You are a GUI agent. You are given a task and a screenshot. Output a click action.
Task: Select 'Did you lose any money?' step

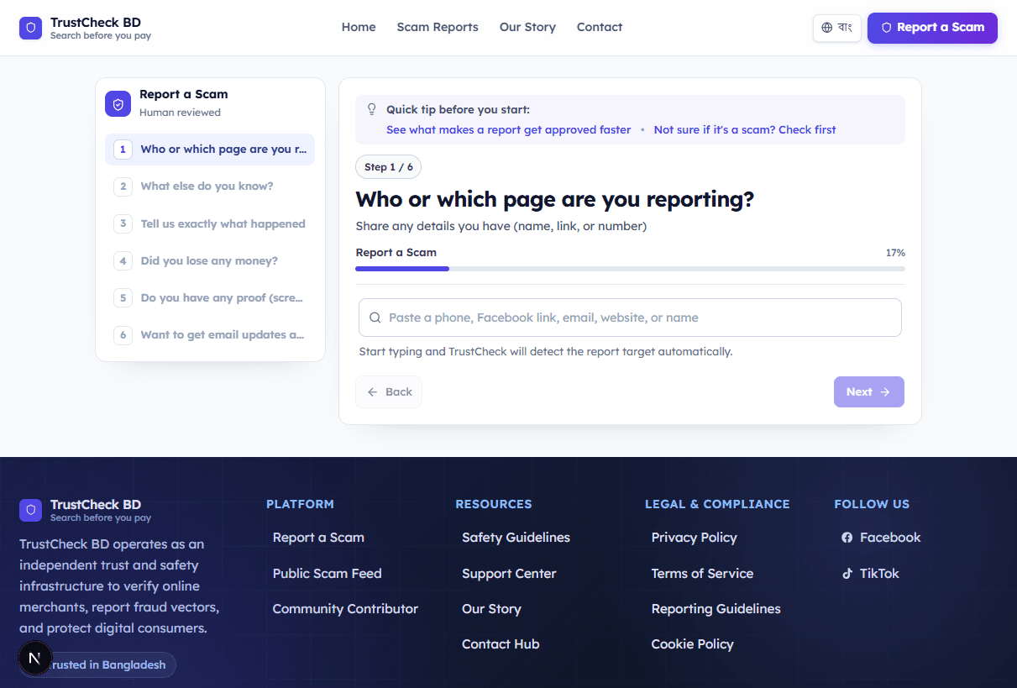210,260
